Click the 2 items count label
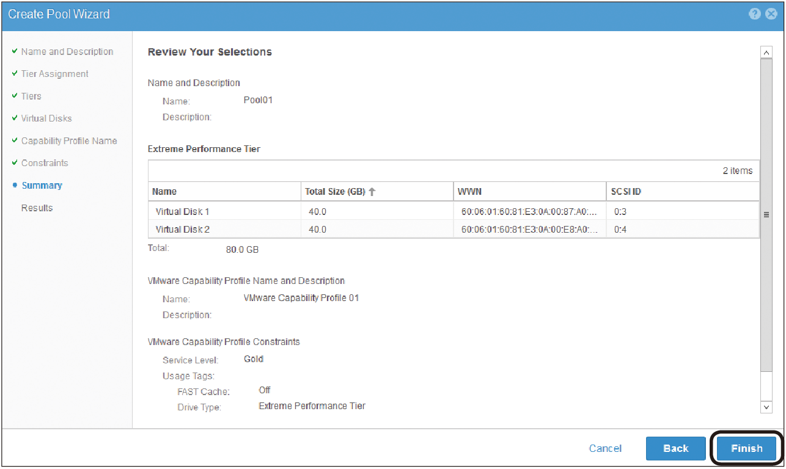Screen dimensions: 786x469 [x=738, y=171]
